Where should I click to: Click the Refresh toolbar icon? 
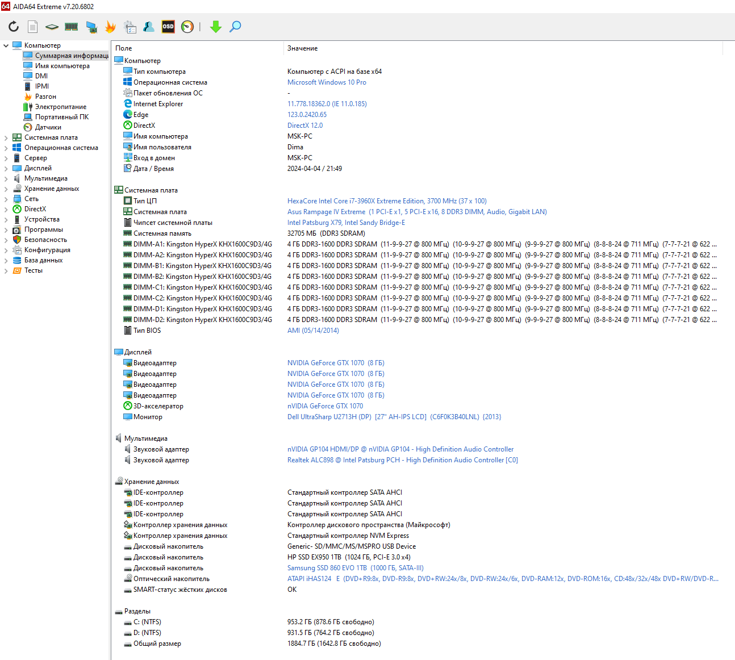tap(14, 27)
